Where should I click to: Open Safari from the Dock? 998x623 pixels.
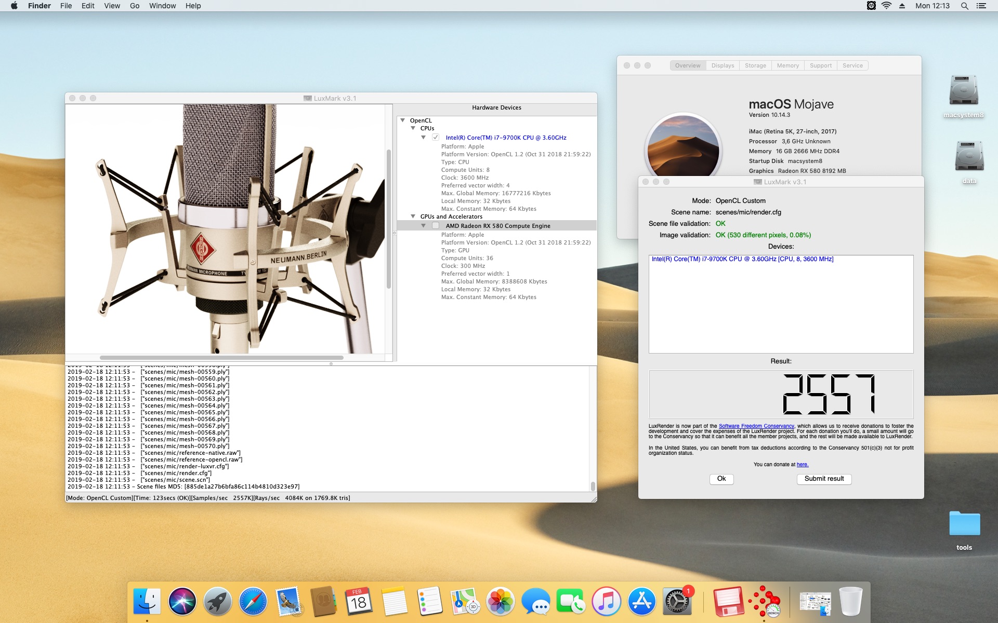coord(253,601)
